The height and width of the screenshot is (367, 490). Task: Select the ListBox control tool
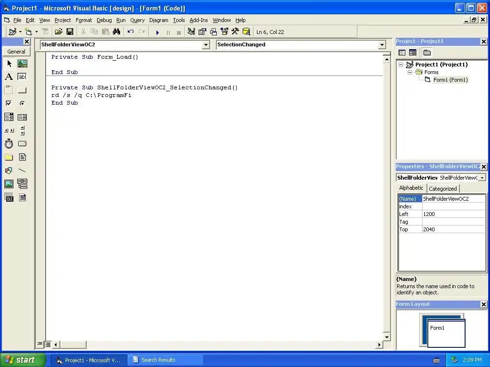click(x=22, y=117)
